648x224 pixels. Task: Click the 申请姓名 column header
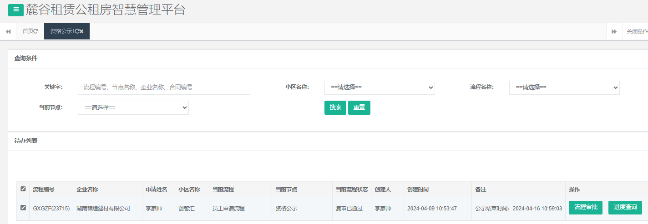(x=156, y=190)
